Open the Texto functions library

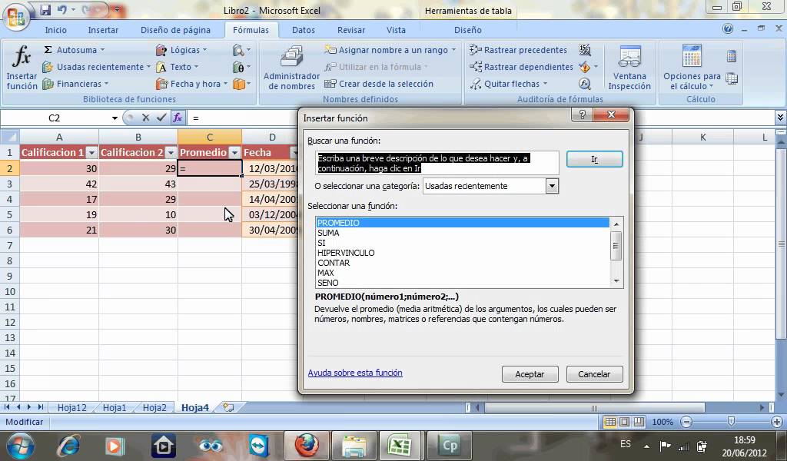[177, 67]
